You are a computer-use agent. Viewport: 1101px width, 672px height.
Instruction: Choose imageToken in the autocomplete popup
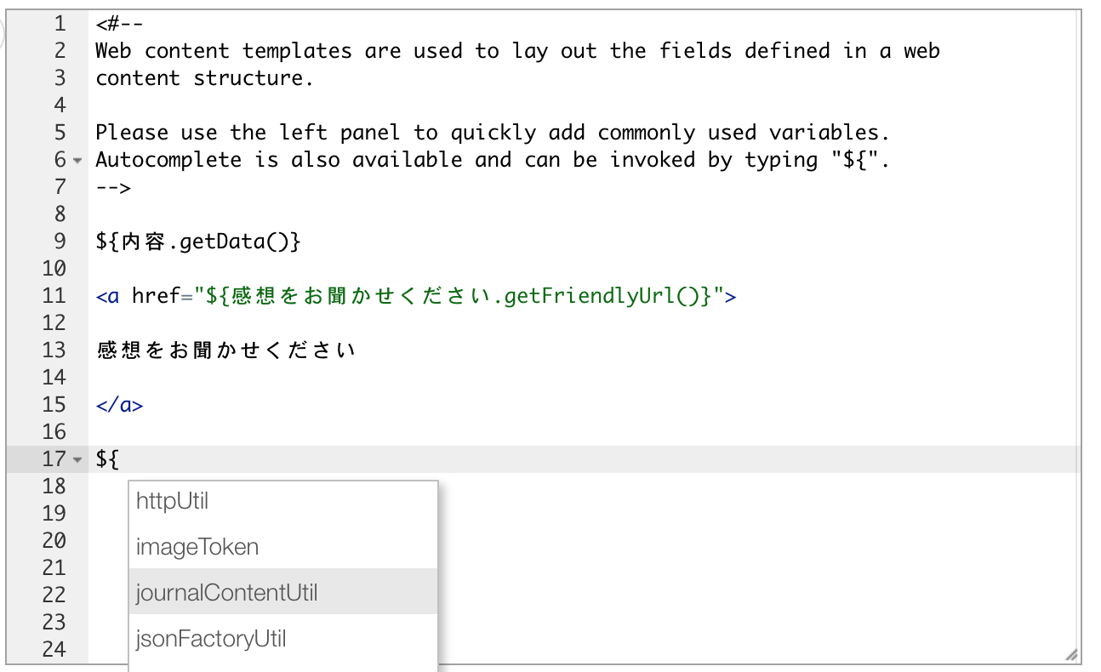(x=197, y=547)
